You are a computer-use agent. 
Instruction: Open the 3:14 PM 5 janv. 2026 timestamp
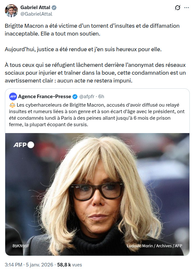[x=29, y=264]
